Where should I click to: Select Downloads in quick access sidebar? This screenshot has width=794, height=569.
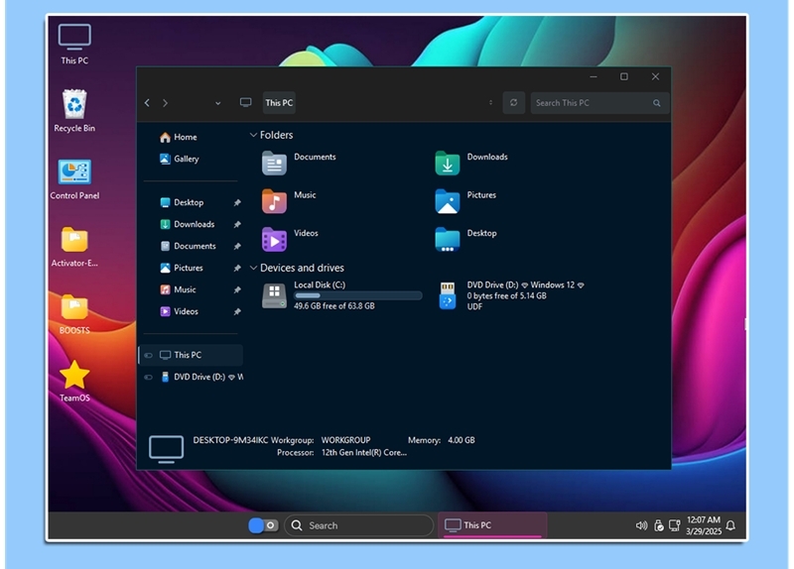[188, 224]
